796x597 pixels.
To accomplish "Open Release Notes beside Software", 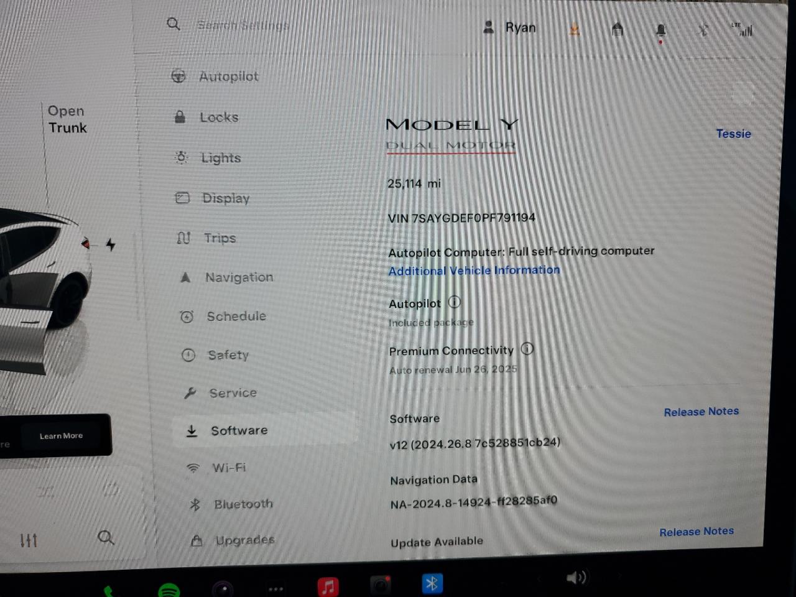I will 701,412.
